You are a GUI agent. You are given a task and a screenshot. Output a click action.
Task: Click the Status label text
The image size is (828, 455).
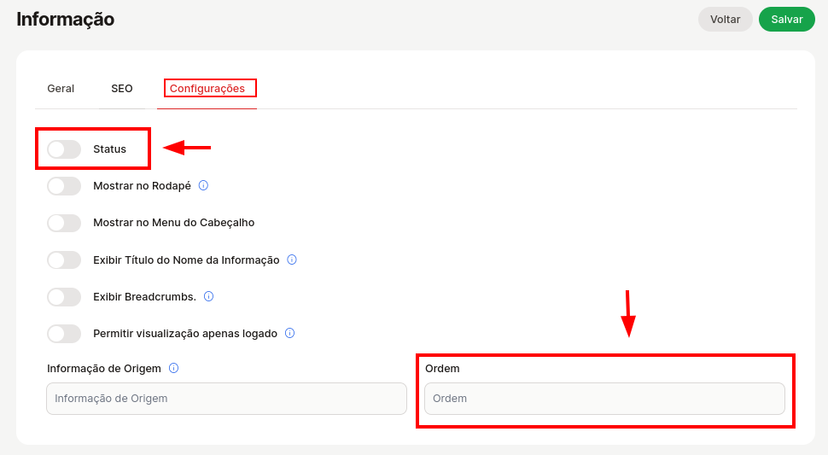tap(110, 149)
